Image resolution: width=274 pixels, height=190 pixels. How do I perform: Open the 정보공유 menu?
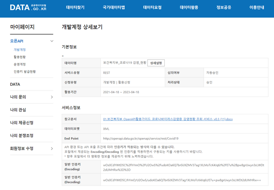click(x=224, y=7)
